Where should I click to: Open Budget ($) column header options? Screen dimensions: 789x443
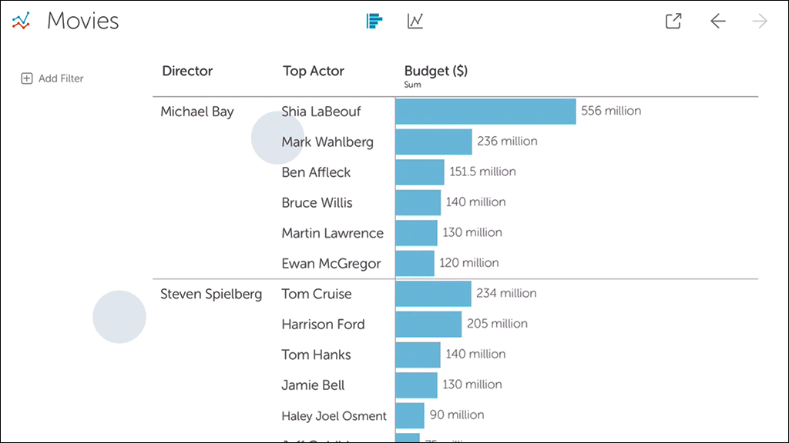(x=435, y=72)
